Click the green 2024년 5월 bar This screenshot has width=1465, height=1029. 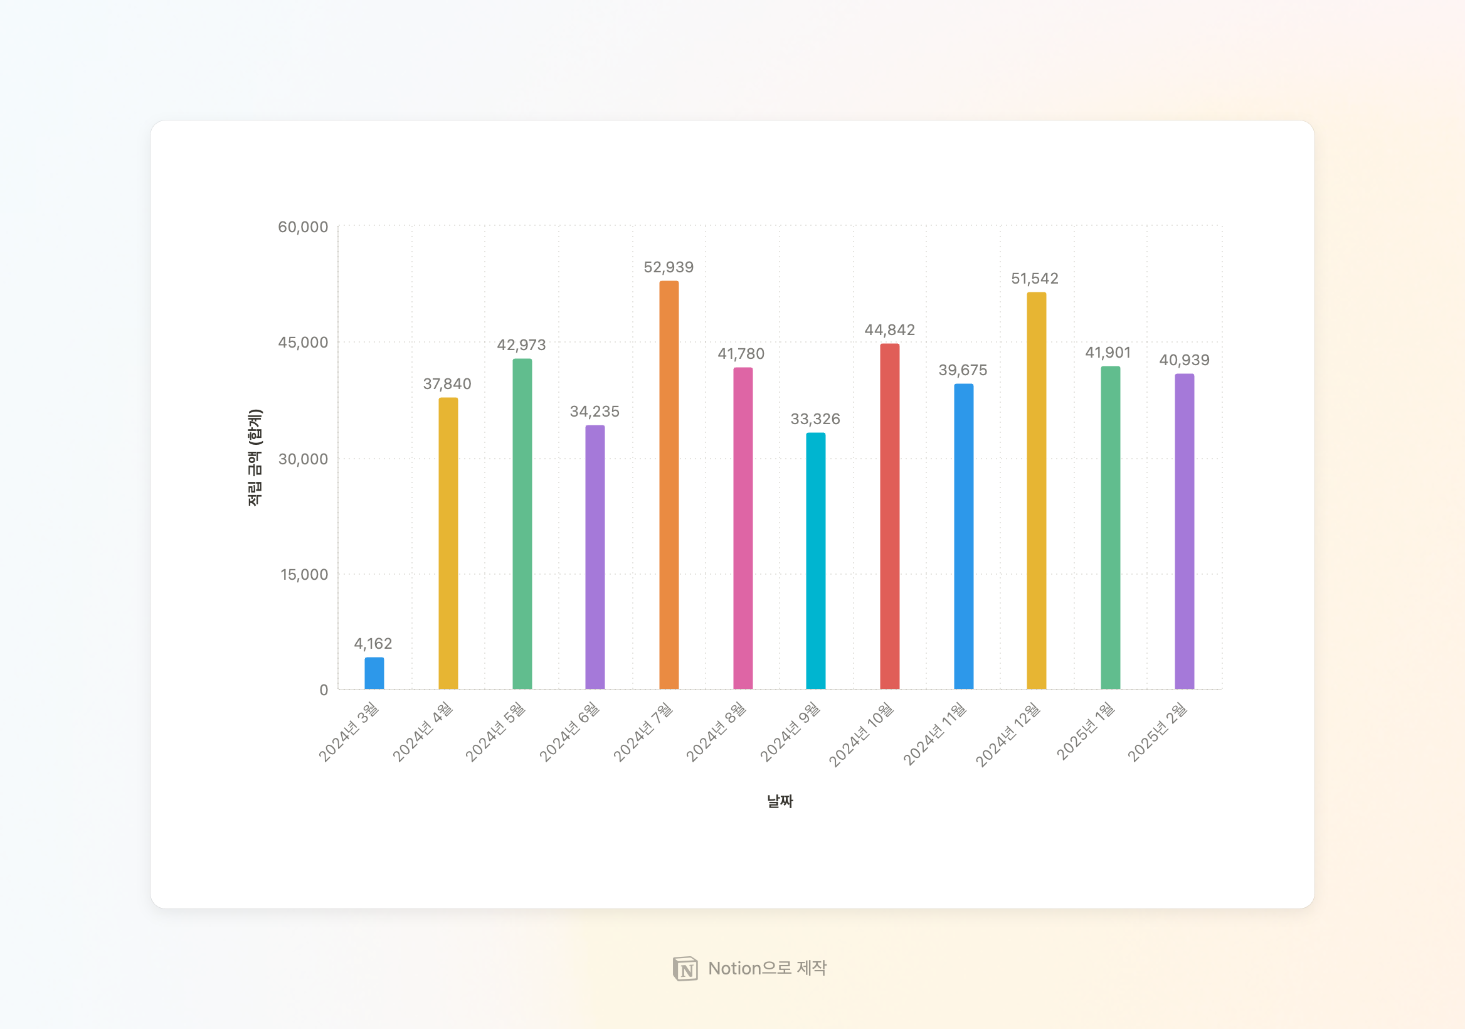(522, 523)
